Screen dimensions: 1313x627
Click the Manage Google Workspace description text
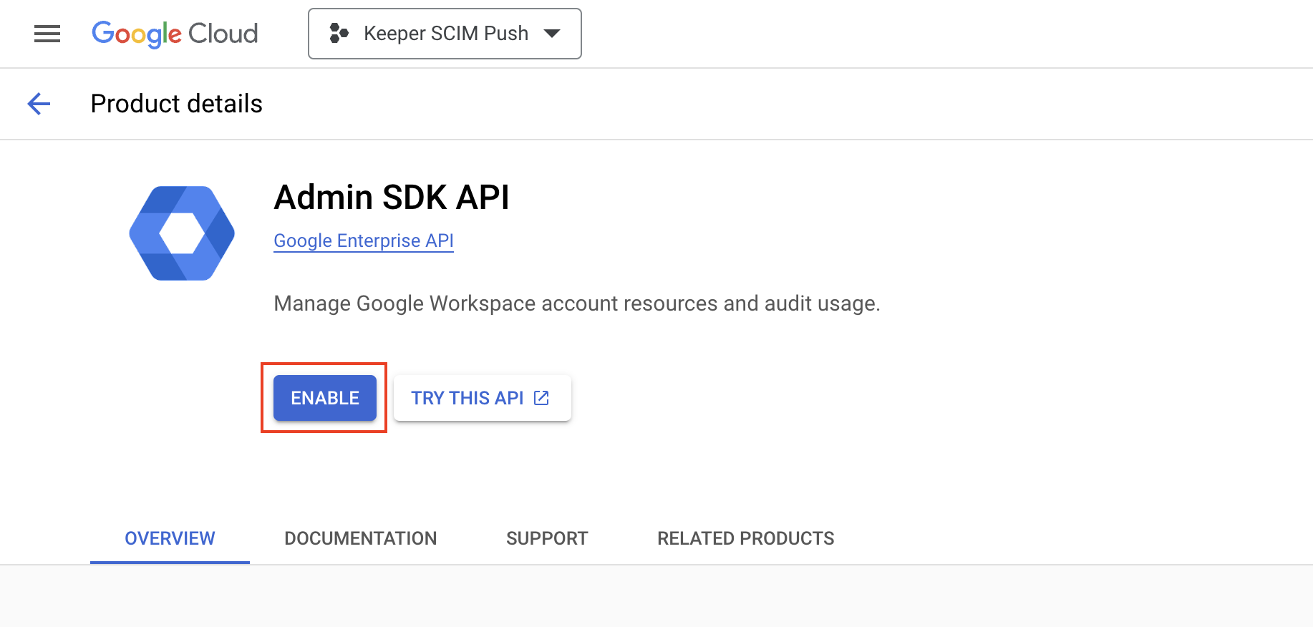click(576, 303)
